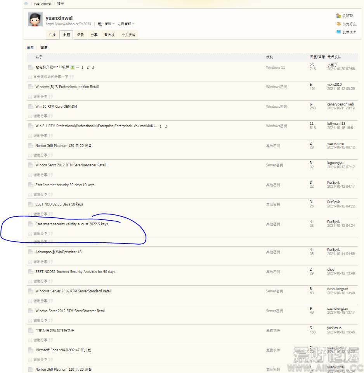This screenshot has width=364, height=373.
Task: Click the 收听TA follow icon
Action: [339, 16]
